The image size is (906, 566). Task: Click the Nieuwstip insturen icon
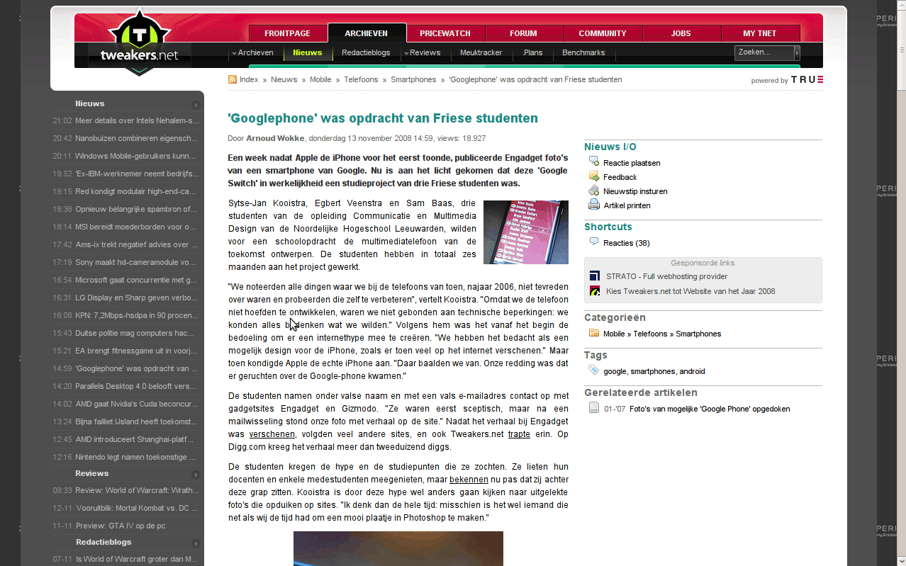[593, 191]
